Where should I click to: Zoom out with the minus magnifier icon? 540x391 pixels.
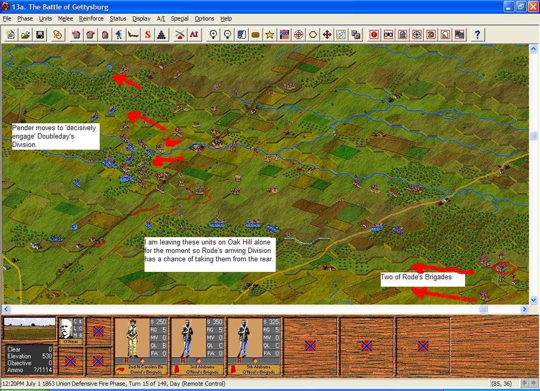click(x=227, y=34)
